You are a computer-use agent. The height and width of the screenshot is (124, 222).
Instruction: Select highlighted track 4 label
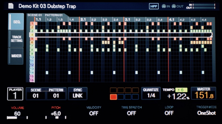pyautogui.click(x=32, y=35)
